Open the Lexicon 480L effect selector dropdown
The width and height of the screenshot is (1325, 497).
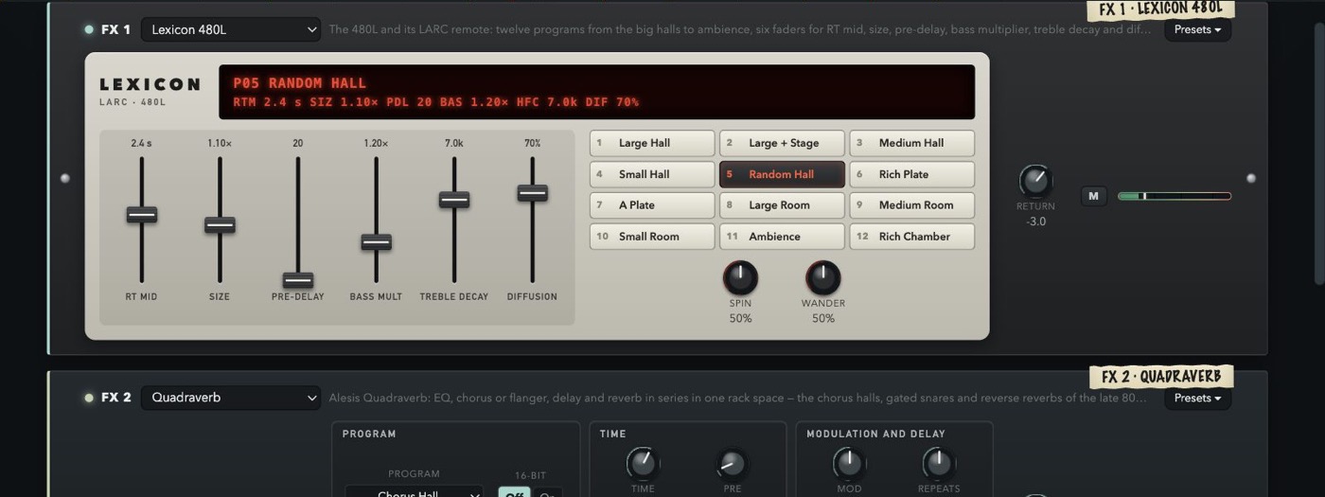click(232, 29)
